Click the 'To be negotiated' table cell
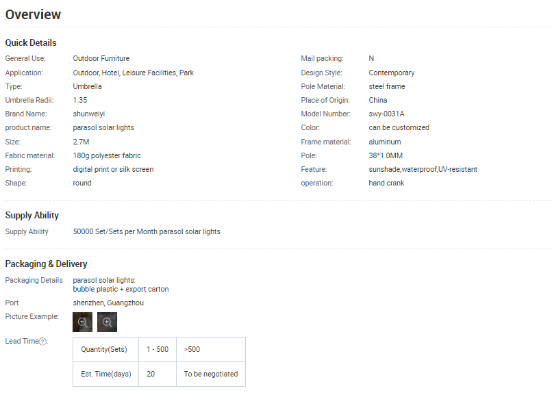 click(x=211, y=374)
